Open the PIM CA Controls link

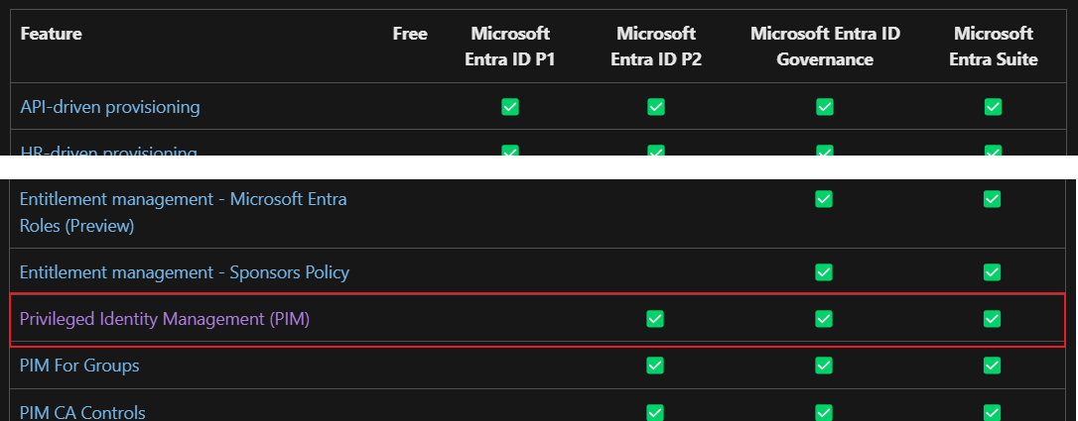tap(82, 412)
